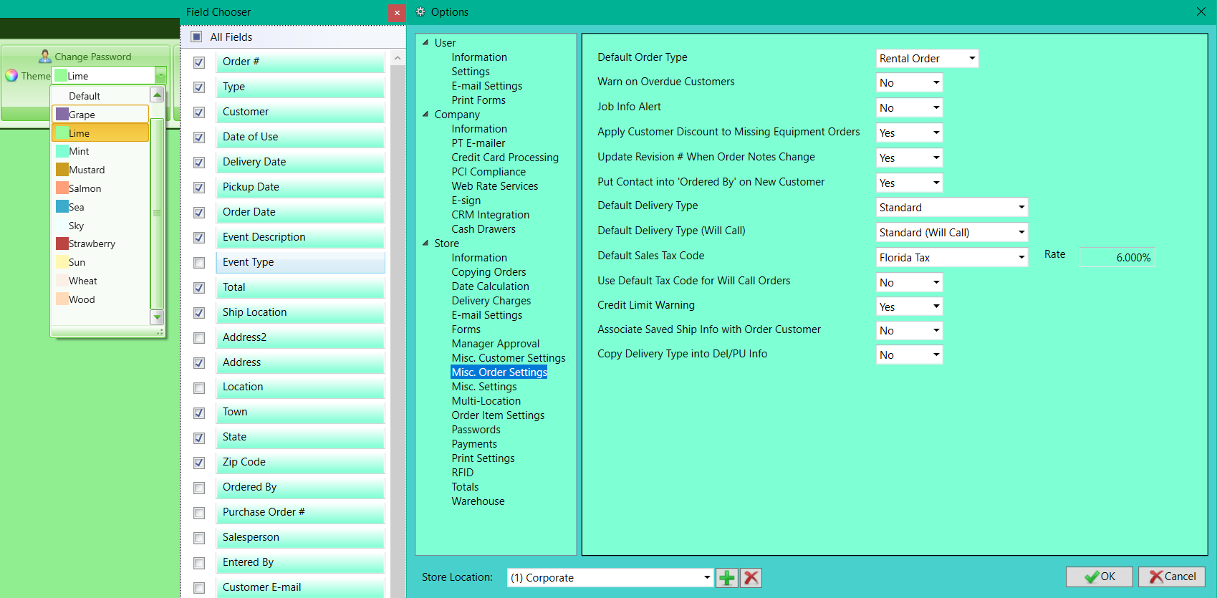1217x598 pixels.
Task: Choose the Sea theme swatch
Action: (x=62, y=207)
